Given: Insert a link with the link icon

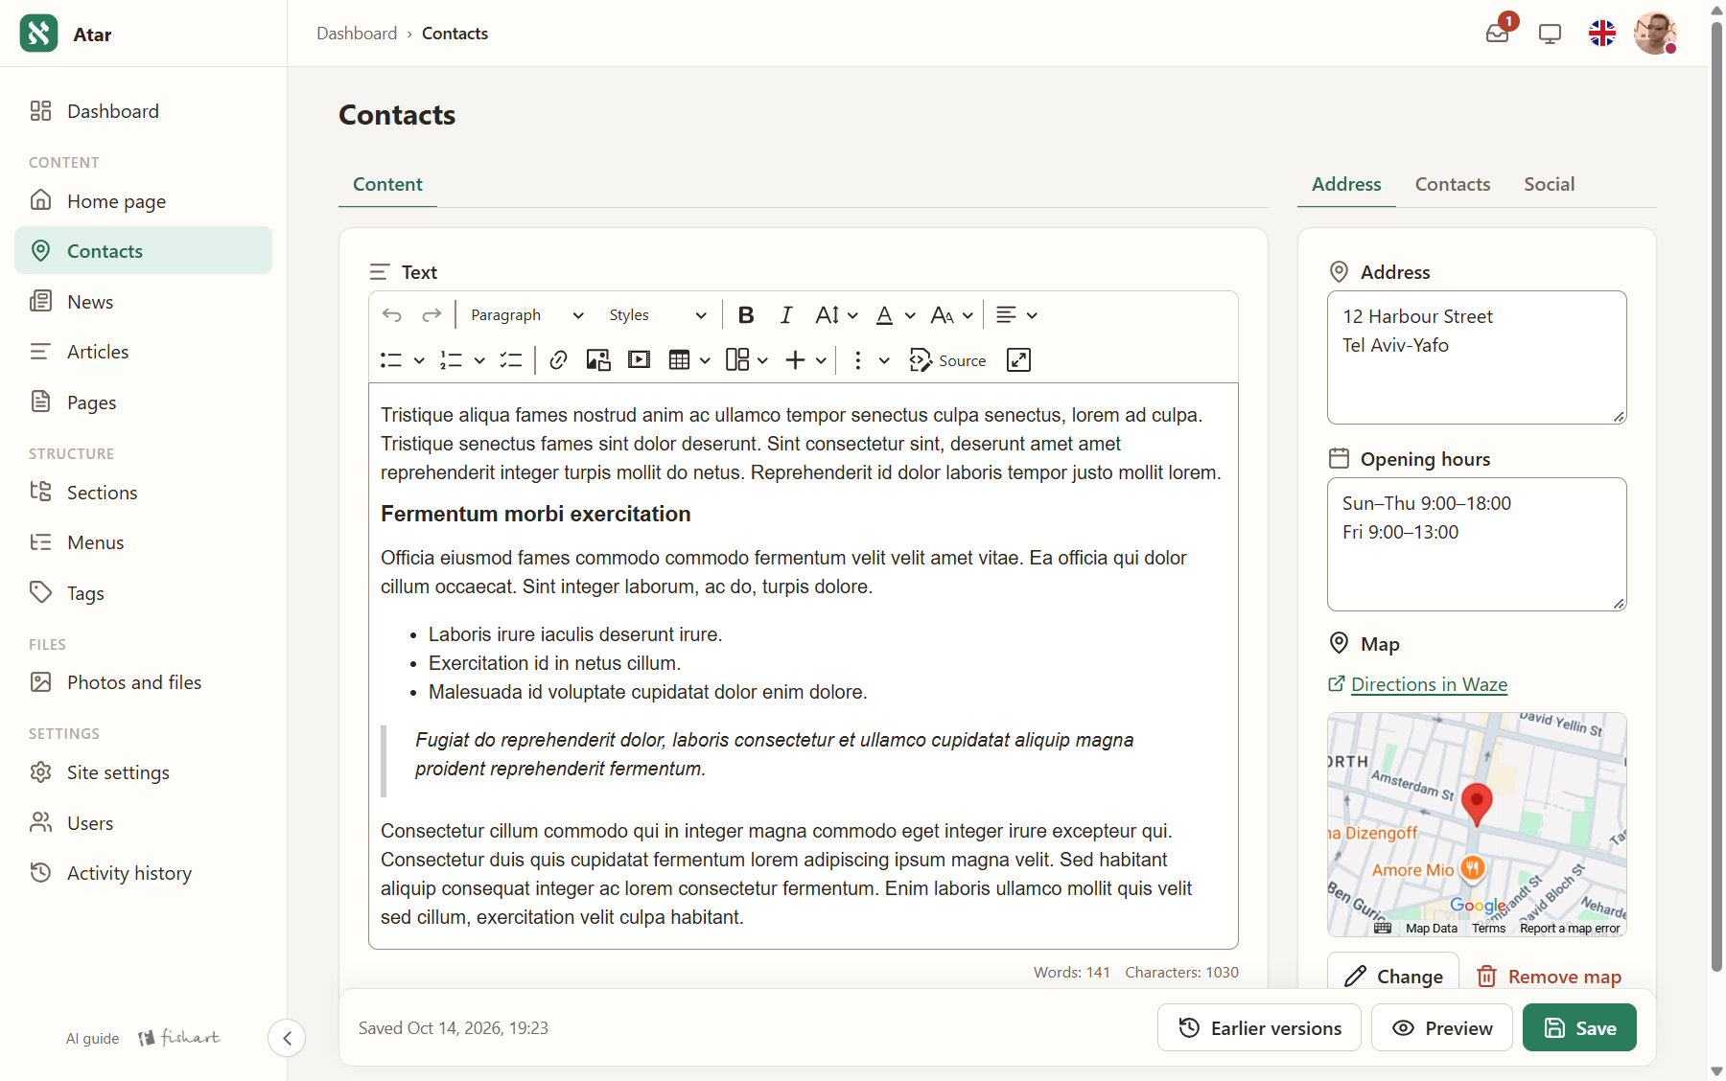Looking at the screenshot, I should [558, 360].
